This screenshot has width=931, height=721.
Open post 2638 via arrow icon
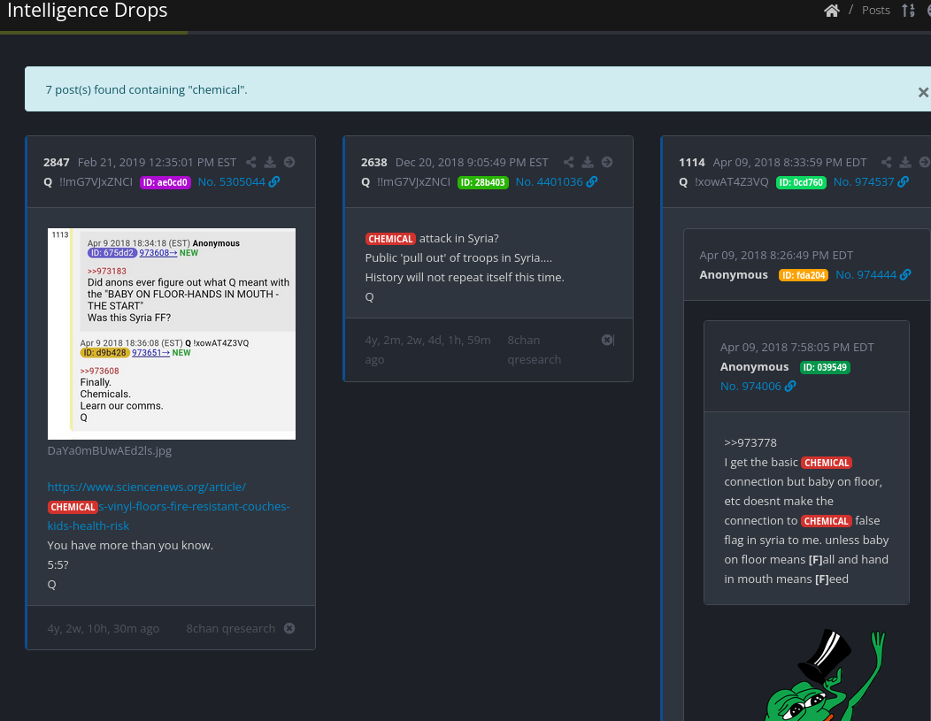[607, 162]
